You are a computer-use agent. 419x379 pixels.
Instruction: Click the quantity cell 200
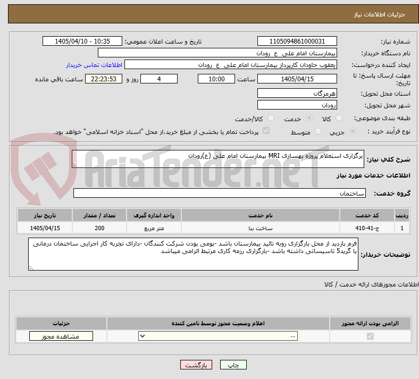pyautogui.click(x=99, y=228)
